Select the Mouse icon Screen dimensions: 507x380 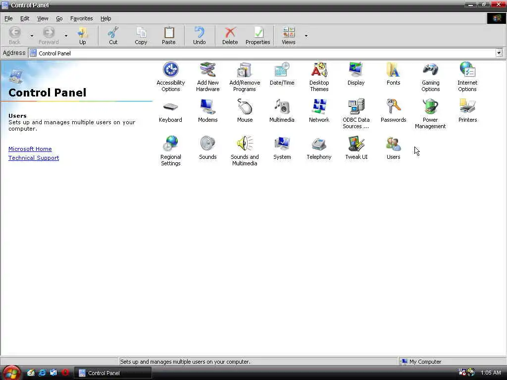click(245, 111)
